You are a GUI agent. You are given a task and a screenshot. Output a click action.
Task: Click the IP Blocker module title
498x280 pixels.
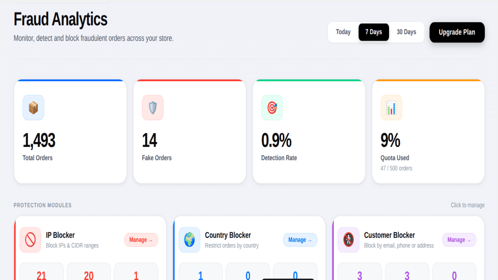60,235
